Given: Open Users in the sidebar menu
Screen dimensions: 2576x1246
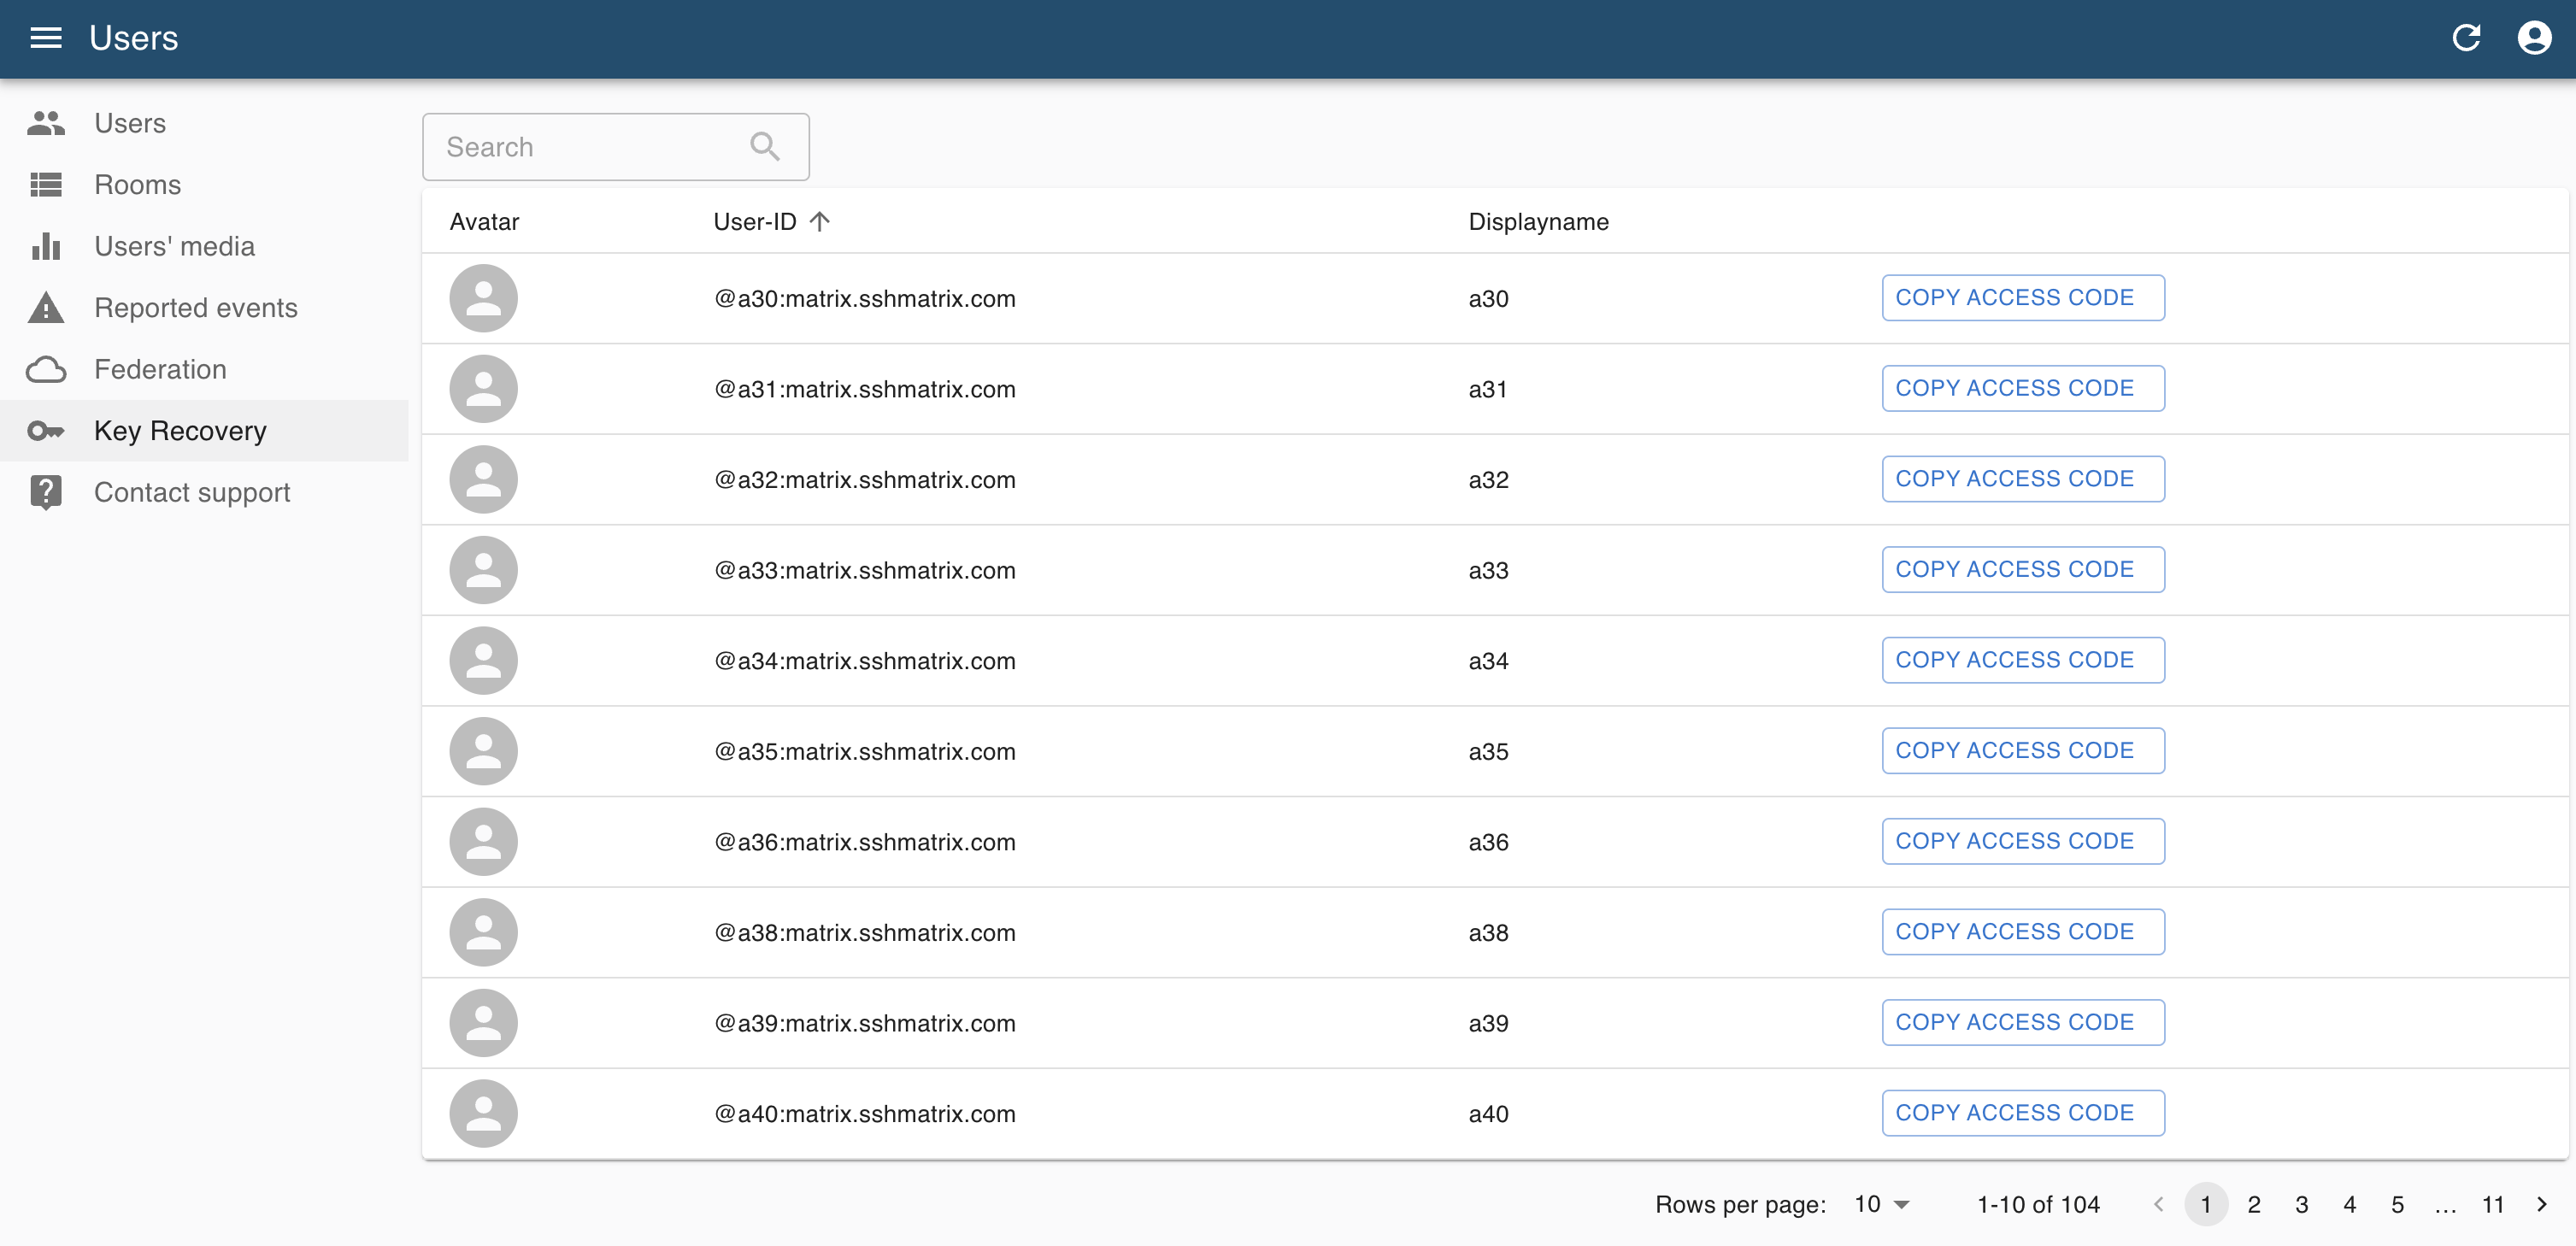Looking at the screenshot, I should pyautogui.click(x=130, y=123).
